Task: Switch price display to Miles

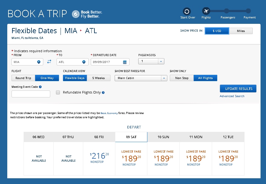Action: [x=241, y=31]
